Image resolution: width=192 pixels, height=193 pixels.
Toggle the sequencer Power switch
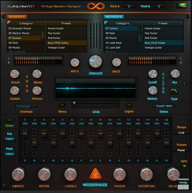coord(9,120)
